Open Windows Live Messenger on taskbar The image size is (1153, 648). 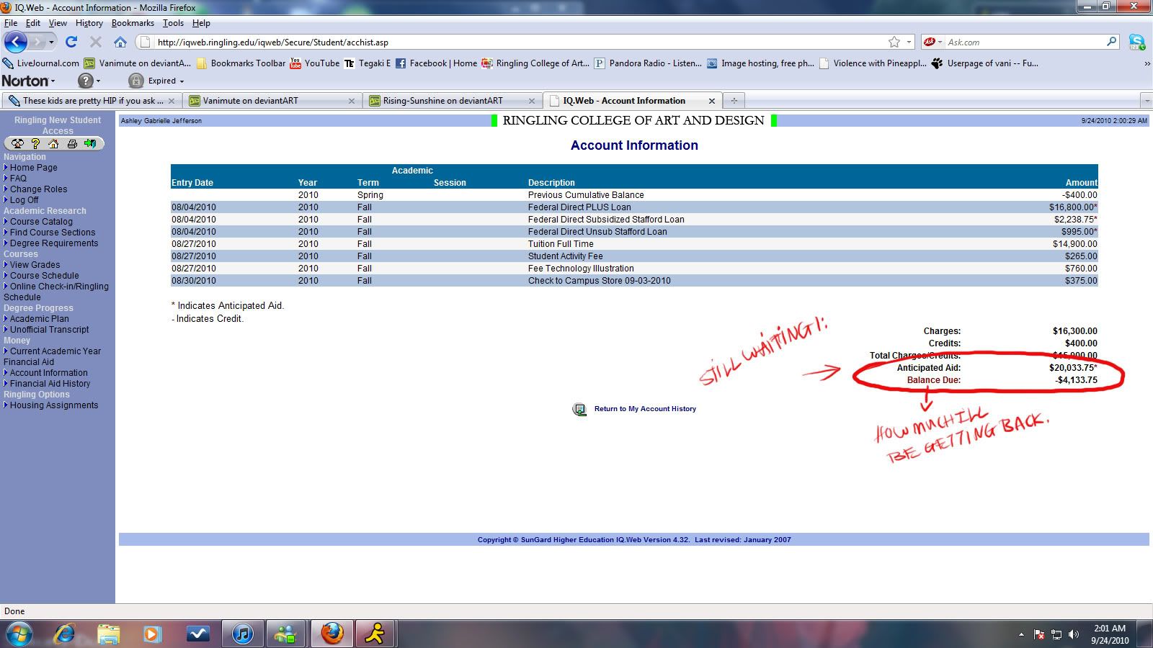pyautogui.click(x=286, y=634)
